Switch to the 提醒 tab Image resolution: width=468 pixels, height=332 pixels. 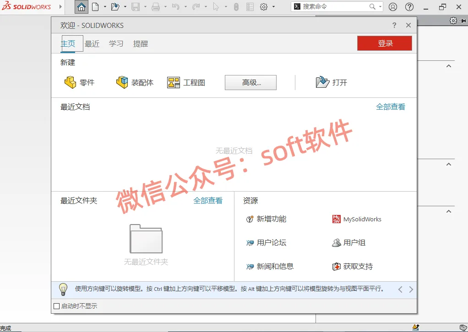(141, 44)
